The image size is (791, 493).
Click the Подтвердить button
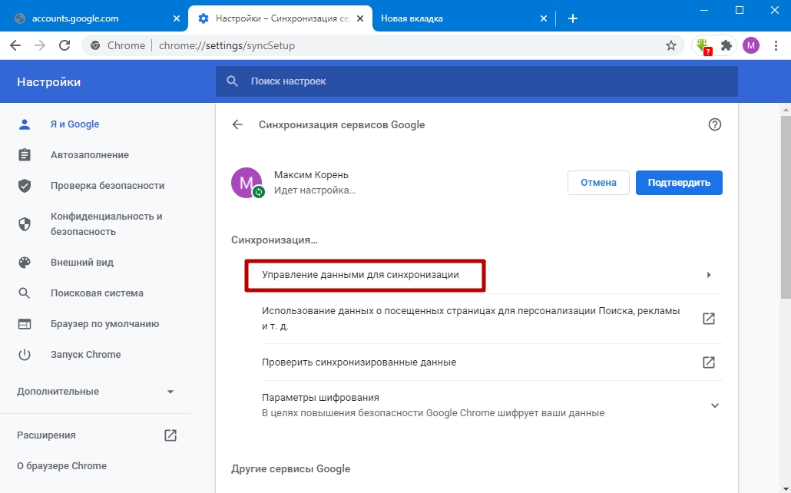pyautogui.click(x=679, y=183)
